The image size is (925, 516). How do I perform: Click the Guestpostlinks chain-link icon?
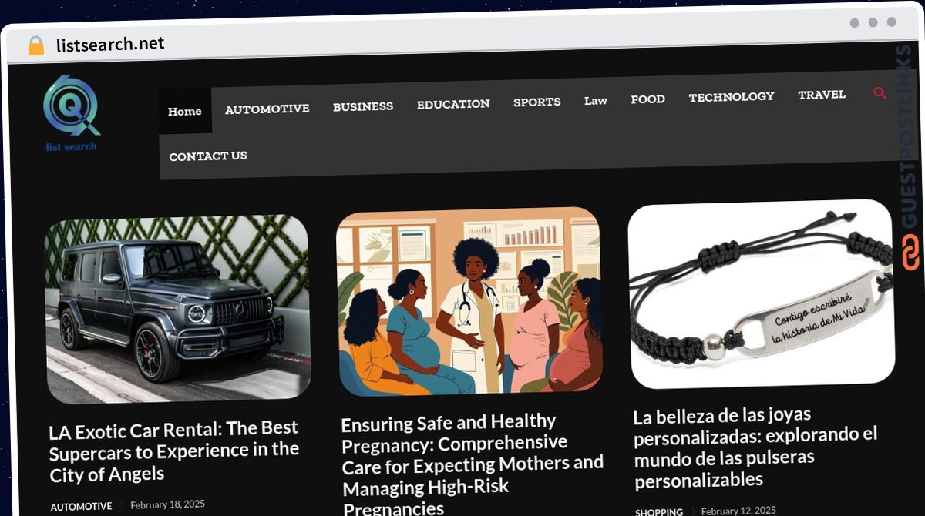click(x=911, y=253)
